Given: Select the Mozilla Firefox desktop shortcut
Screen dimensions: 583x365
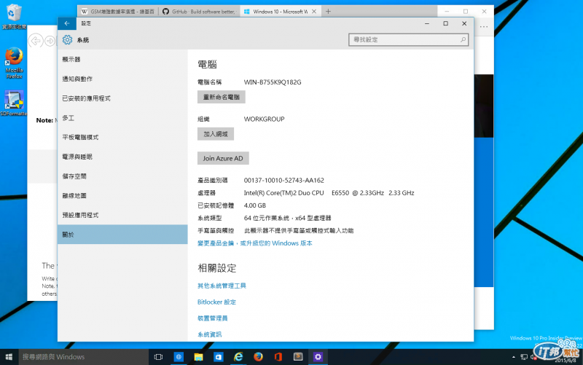Looking at the screenshot, I should pyautogui.click(x=14, y=63).
